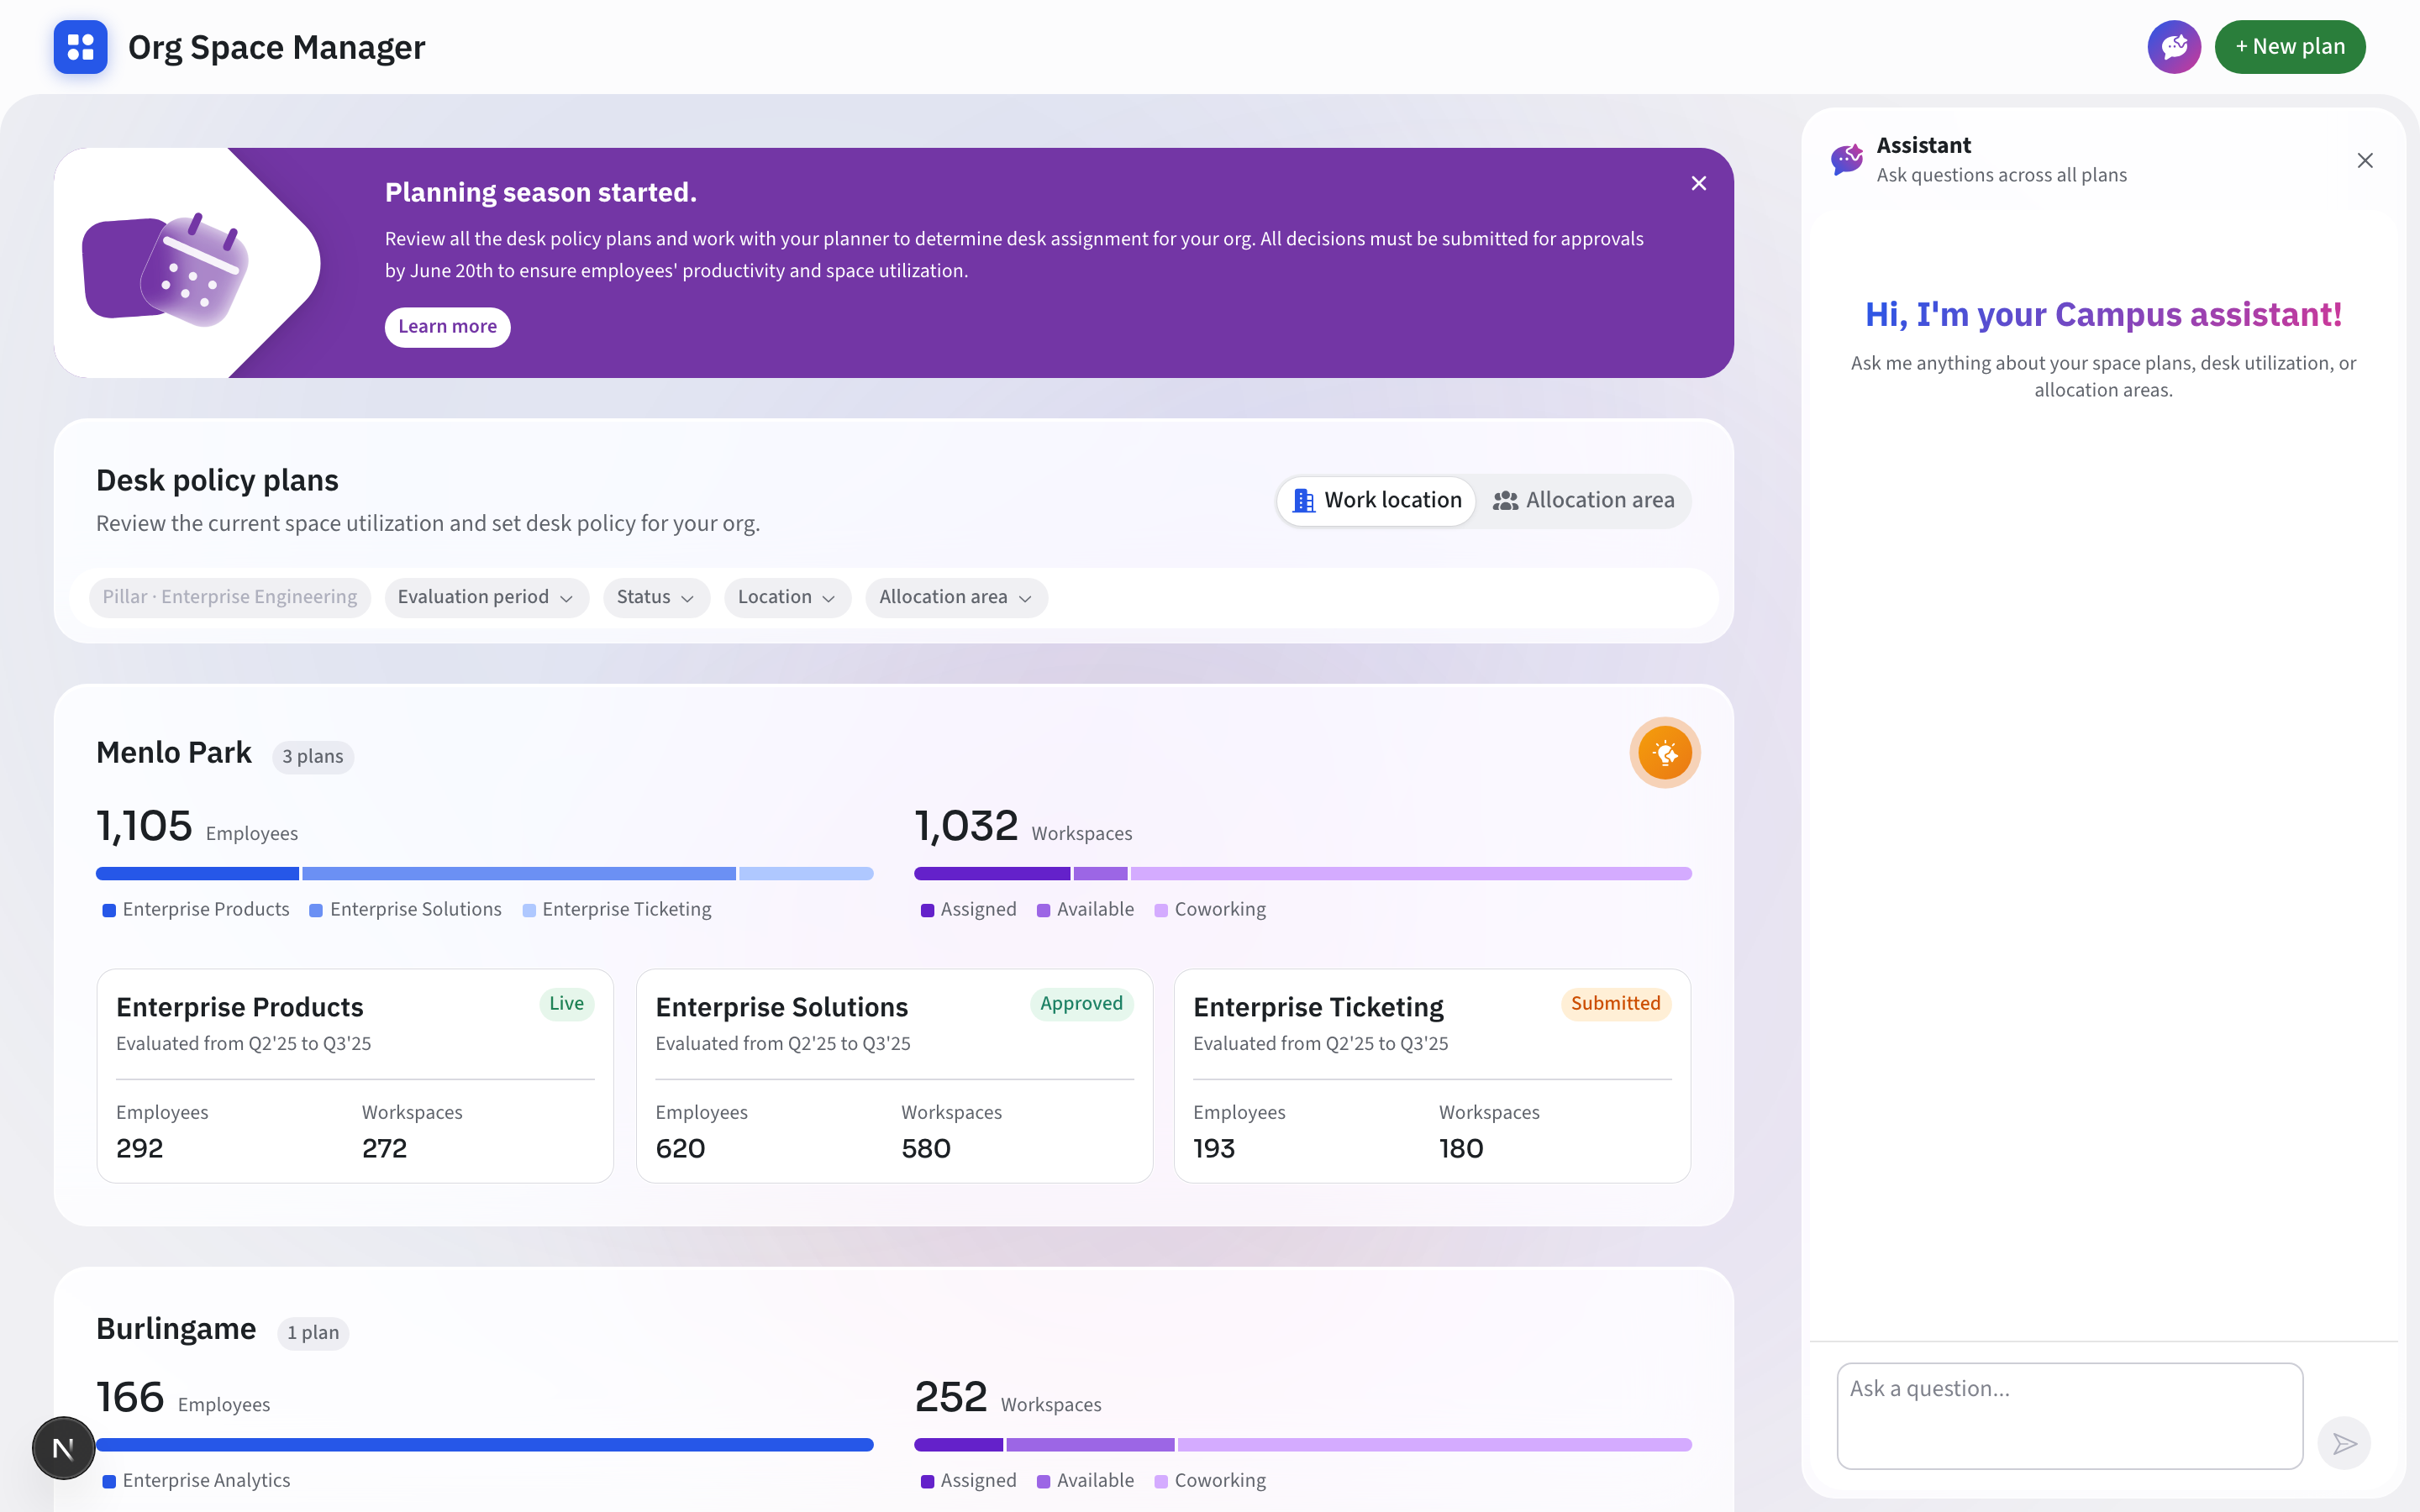Click the Burlingame heading
The height and width of the screenshot is (1512, 2420).
click(x=176, y=1328)
